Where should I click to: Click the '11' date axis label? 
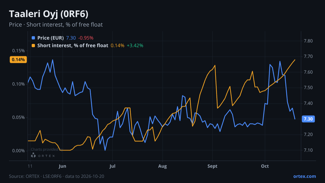(x=30, y=166)
